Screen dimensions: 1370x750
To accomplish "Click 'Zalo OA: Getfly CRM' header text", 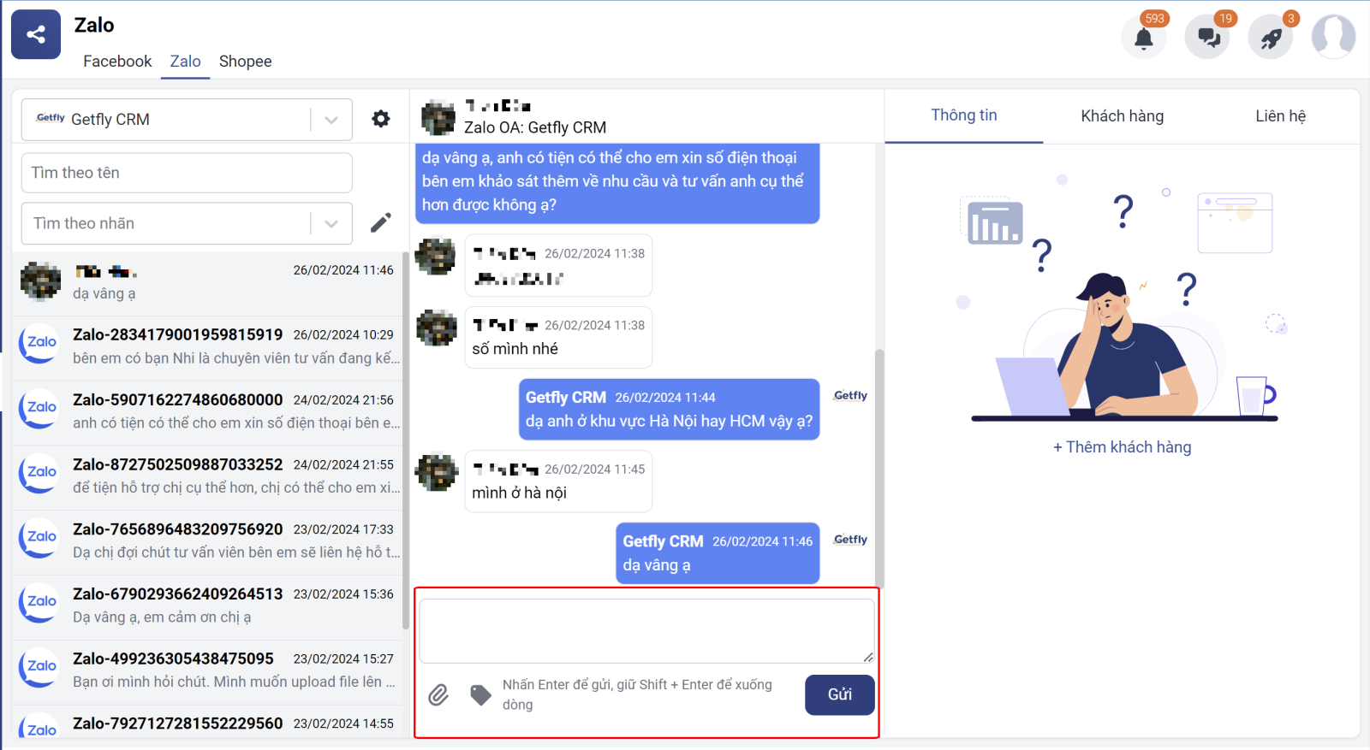I will coord(535,127).
